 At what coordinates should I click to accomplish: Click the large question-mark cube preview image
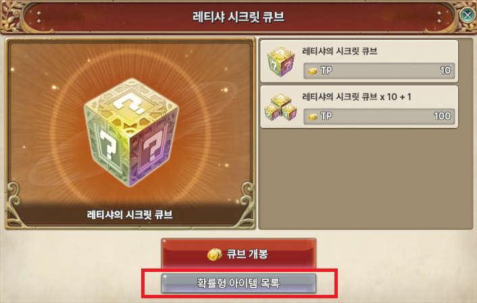coord(131,132)
